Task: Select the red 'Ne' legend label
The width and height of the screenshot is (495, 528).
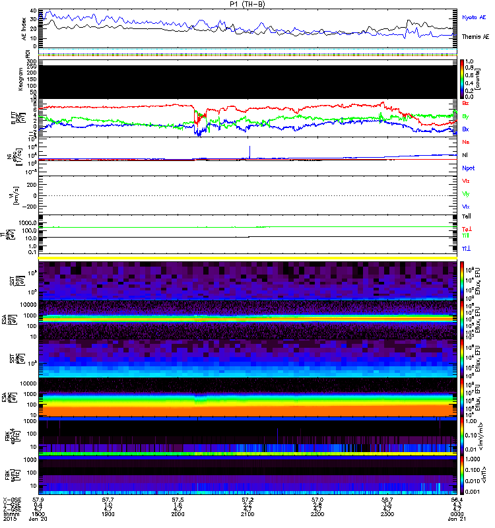Action: pyautogui.click(x=466, y=142)
